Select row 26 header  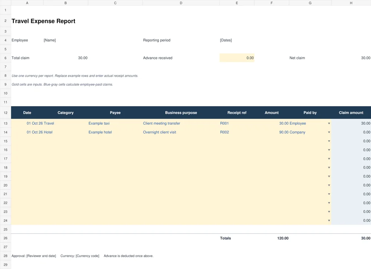click(6, 238)
